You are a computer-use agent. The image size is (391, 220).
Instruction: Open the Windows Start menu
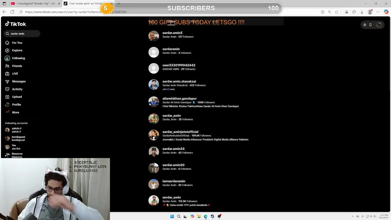(172, 216)
